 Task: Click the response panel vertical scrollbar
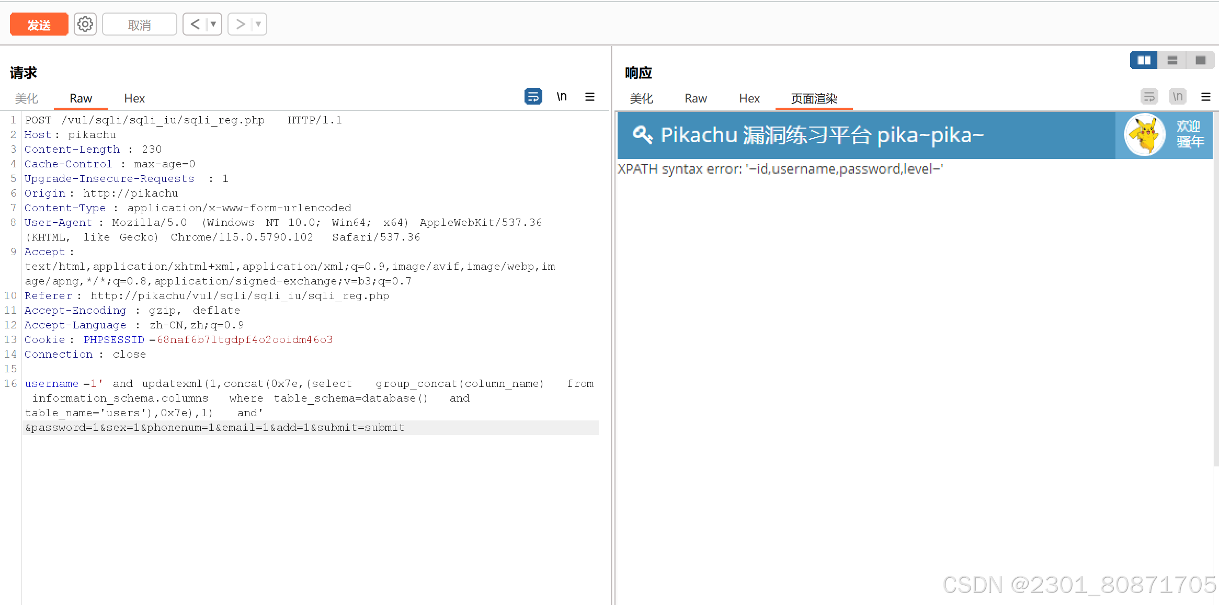[1215, 288]
